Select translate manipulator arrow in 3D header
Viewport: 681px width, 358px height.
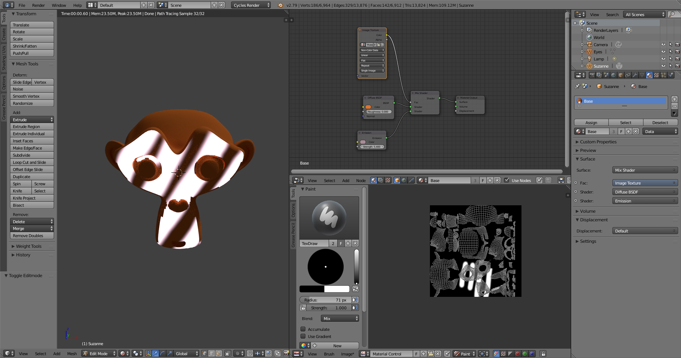155,353
